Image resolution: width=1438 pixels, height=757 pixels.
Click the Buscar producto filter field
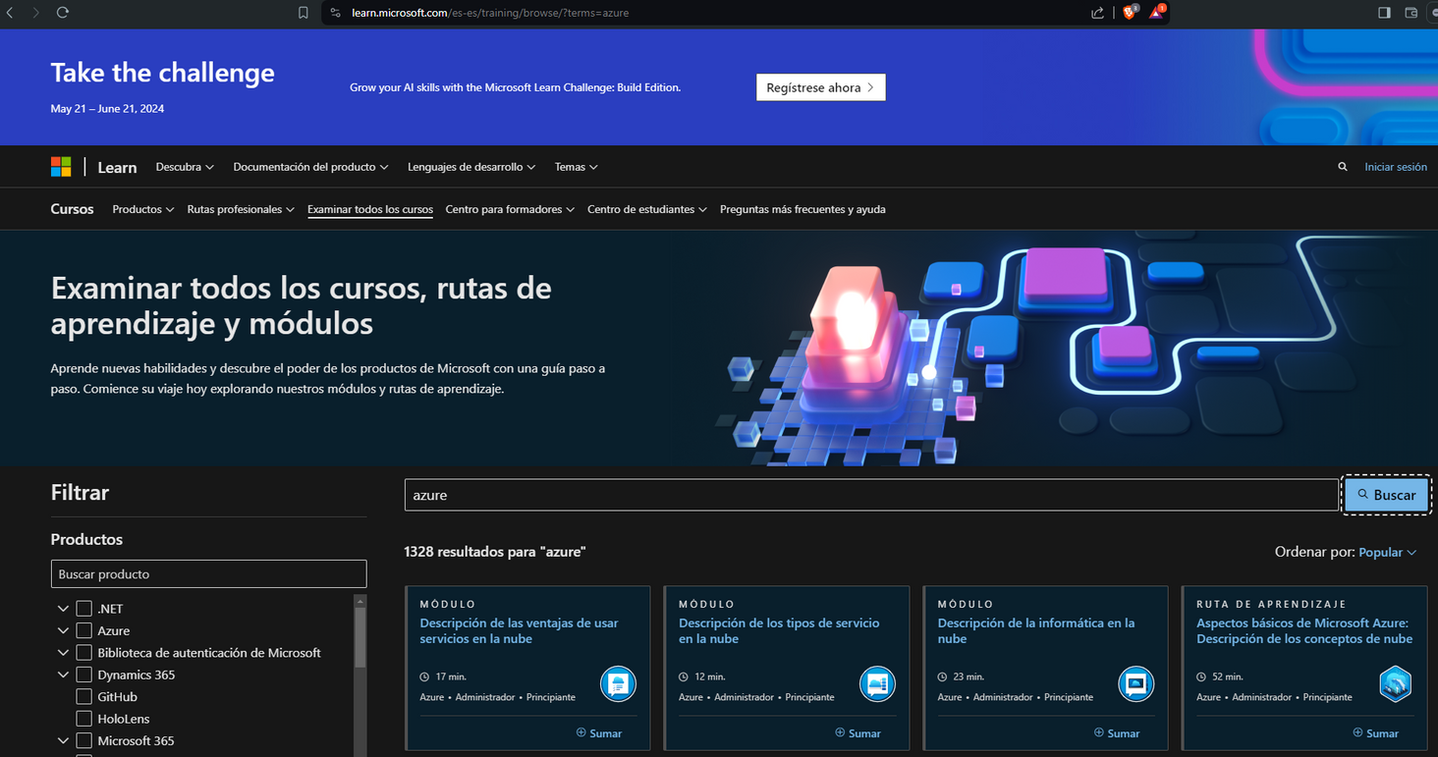[x=208, y=574]
